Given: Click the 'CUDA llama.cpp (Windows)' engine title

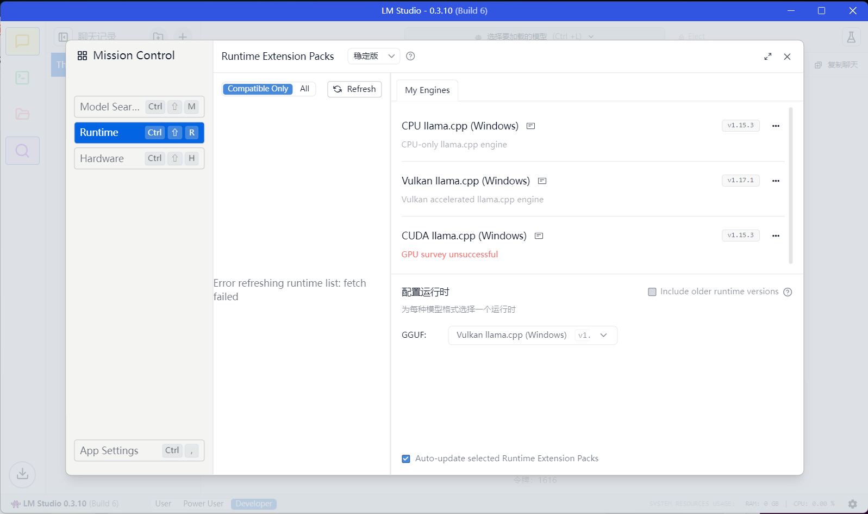Looking at the screenshot, I should pos(464,236).
